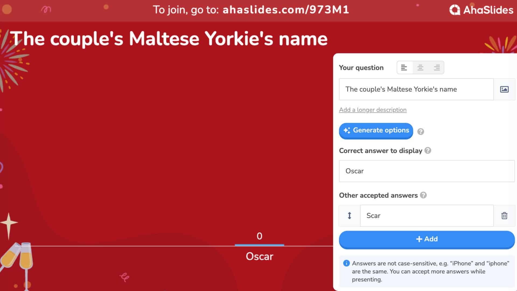Click the question text input field
Viewport: 517px width, 291px height.
[416, 89]
